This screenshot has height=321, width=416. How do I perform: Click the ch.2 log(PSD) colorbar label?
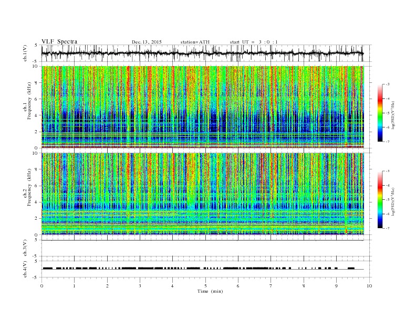click(x=394, y=202)
